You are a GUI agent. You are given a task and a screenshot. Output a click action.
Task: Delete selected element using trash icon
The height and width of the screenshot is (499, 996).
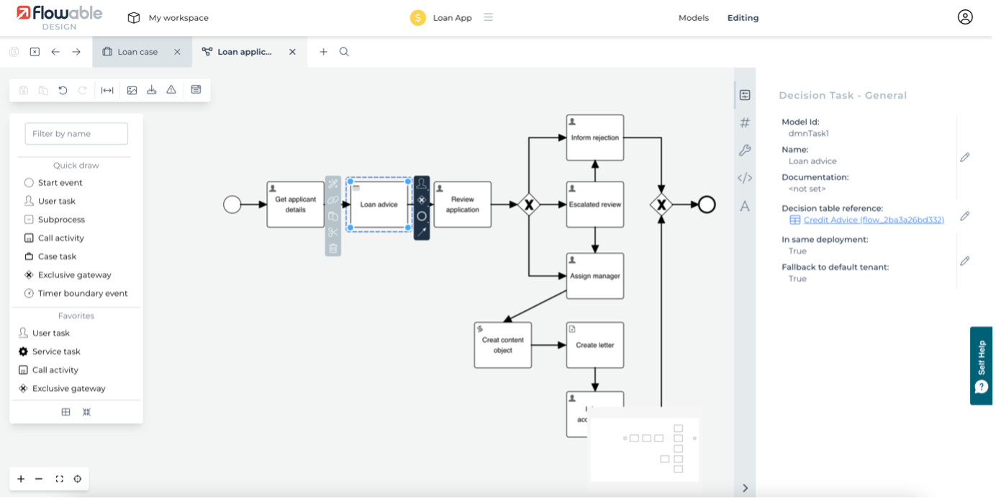coord(332,248)
